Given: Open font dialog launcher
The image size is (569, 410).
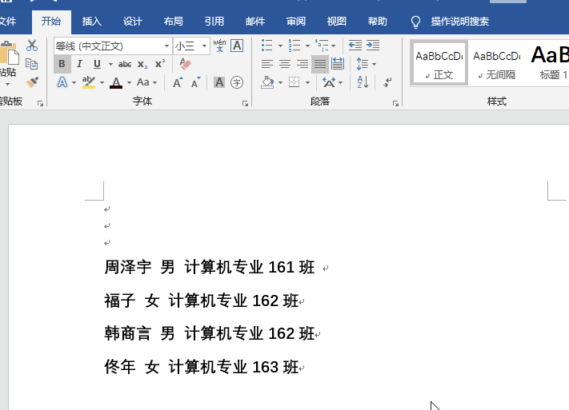Looking at the screenshot, I should [x=246, y=104].
